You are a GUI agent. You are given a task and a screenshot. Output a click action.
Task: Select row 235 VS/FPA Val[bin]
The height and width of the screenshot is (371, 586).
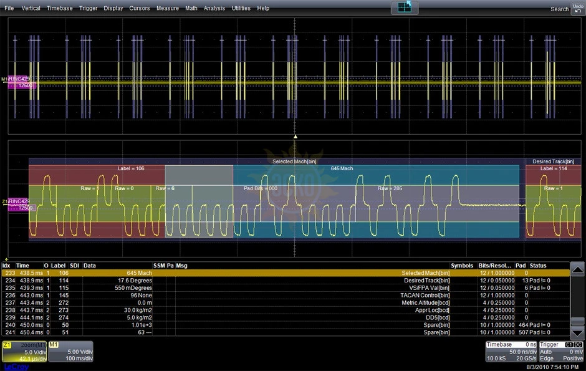pos(286,288)
